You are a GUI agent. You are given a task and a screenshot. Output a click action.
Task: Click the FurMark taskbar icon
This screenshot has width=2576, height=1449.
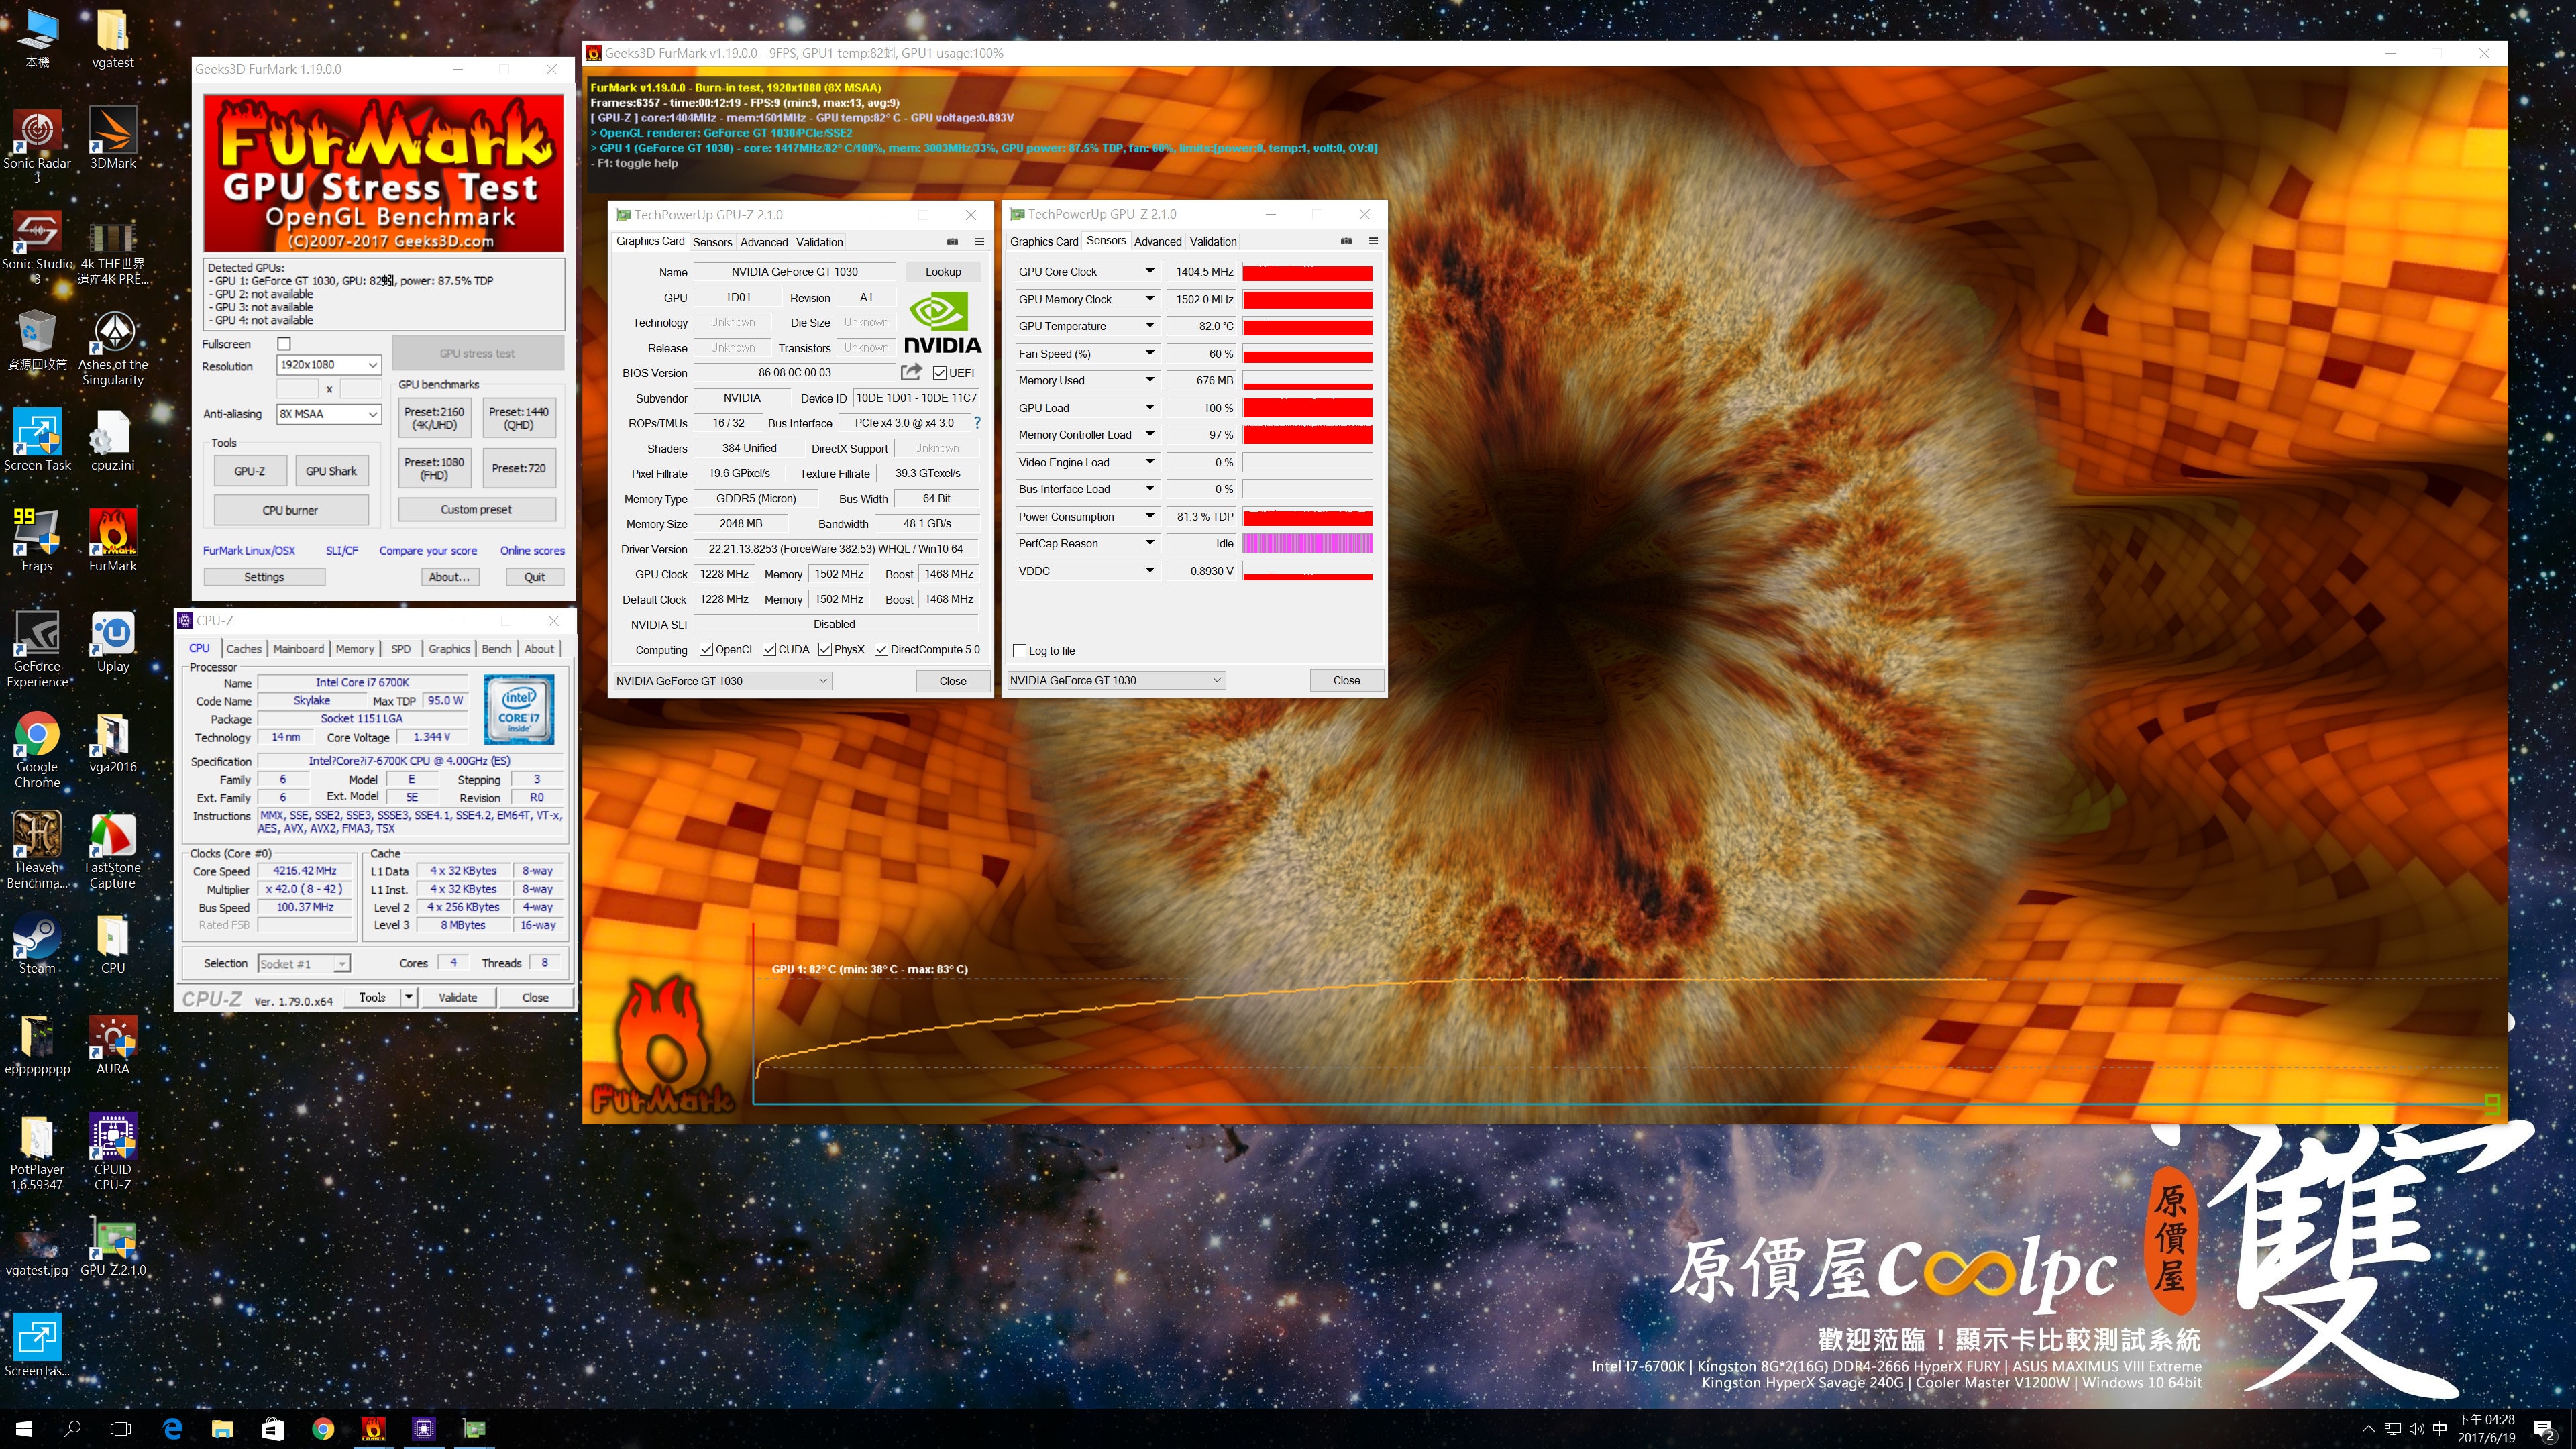tap(373, 1428)
